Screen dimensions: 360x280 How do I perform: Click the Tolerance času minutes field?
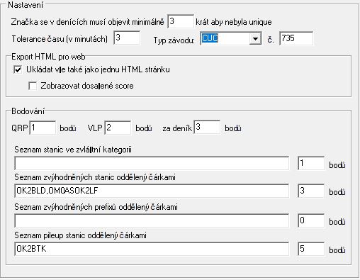127,38
